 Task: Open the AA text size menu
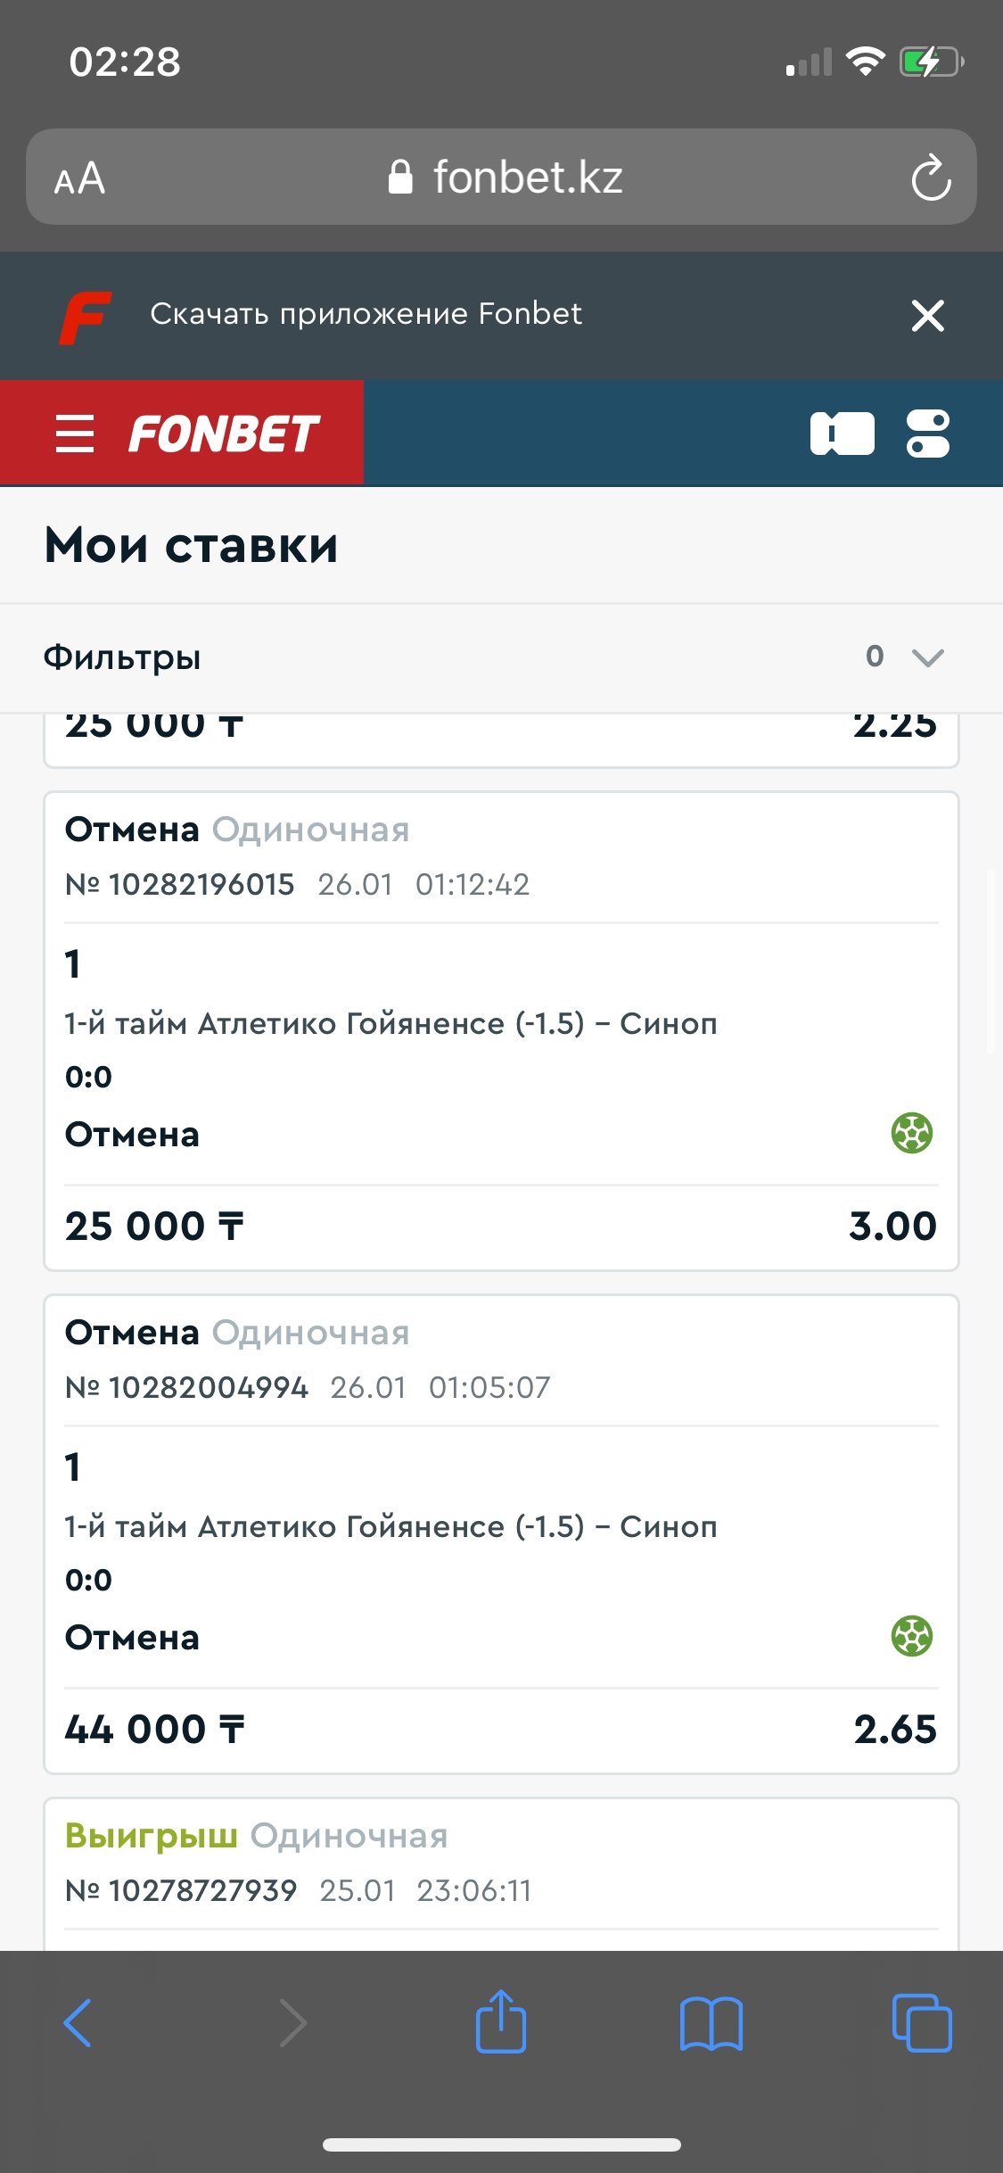point(79,178)
